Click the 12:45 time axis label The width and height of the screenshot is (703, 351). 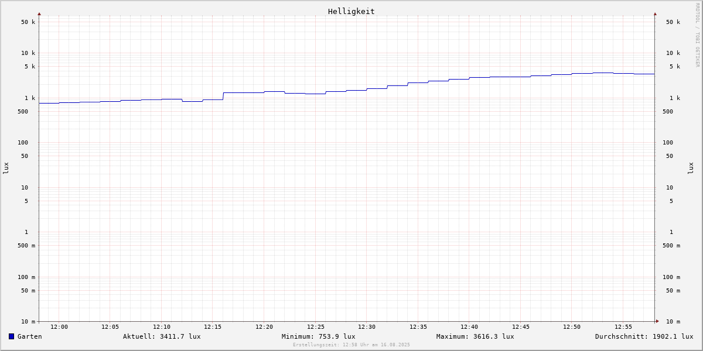521,327
